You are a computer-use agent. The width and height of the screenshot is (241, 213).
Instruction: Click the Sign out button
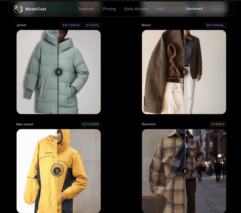[x=218, y=9]
